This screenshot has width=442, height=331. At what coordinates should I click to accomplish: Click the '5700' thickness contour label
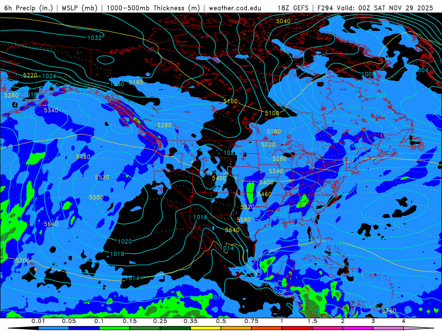coord(23,260)
